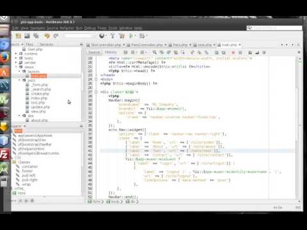The height and width of the screenshot is (230, 307).
Task: Open FileZilla from Ubuntu dock
Action: (4, 155)
